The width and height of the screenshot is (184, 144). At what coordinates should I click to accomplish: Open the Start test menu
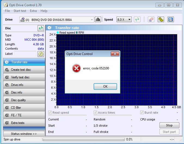pos(20,11)
